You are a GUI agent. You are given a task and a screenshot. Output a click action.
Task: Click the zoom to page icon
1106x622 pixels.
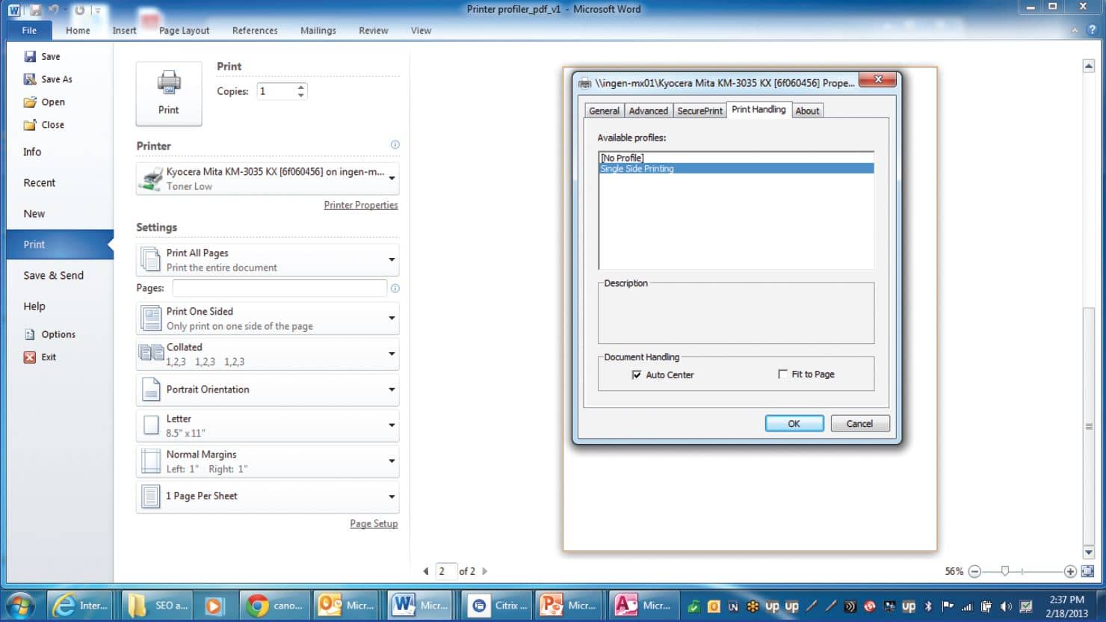point(1088,571)
